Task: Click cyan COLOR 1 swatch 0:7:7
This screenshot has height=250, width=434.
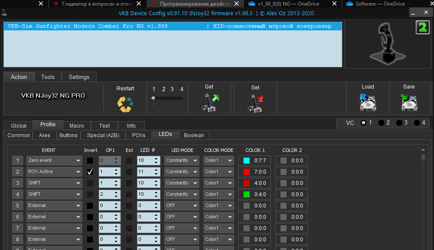Action: (x=246, y=161)
